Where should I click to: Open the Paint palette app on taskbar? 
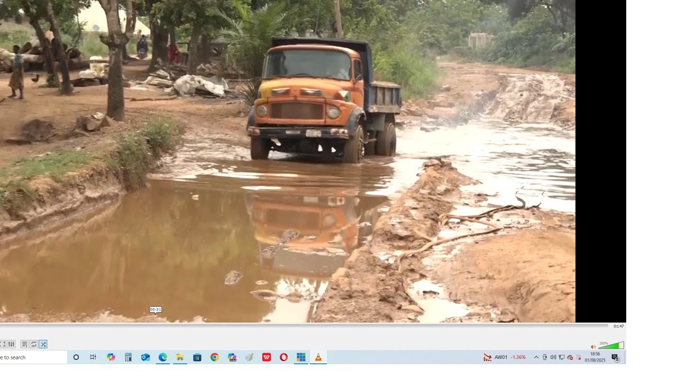[x=249, y=357]
